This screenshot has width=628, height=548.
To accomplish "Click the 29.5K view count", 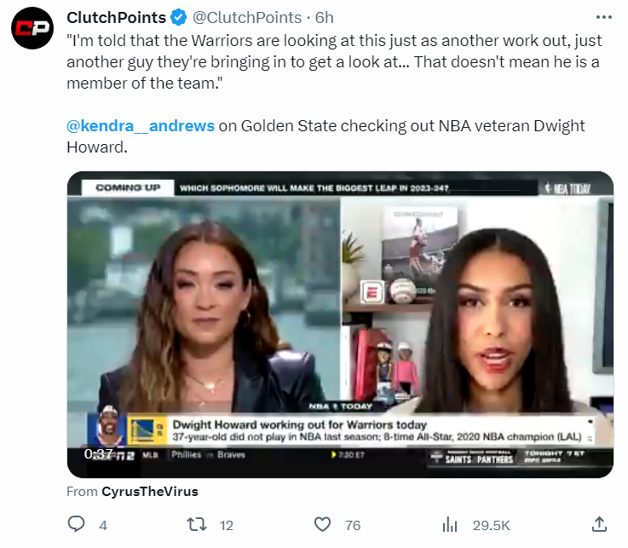I will (491, 525).
